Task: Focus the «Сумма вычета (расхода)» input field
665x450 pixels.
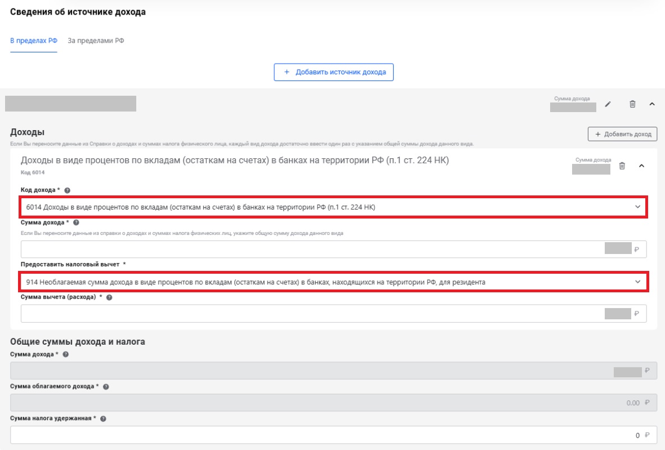Action: click(x=333, y=314)
